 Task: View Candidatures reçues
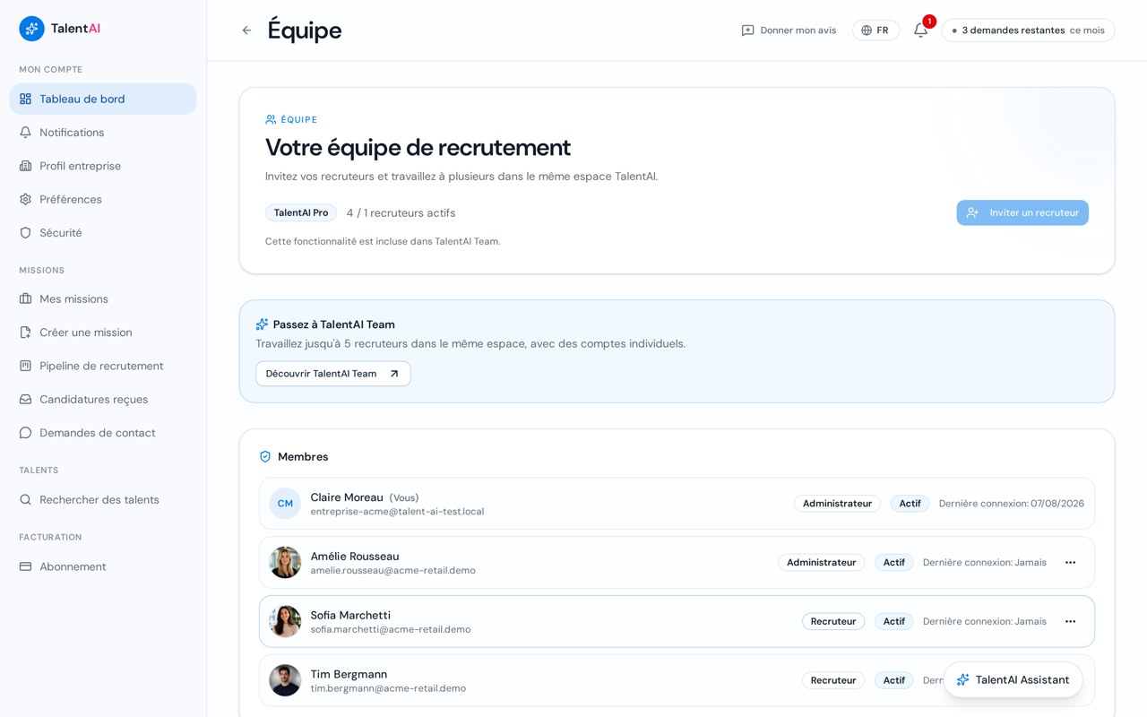[103, 400]
